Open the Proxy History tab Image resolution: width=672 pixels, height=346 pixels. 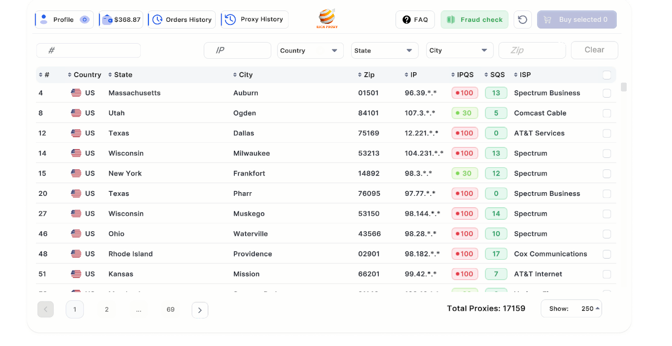pos(255,20)
